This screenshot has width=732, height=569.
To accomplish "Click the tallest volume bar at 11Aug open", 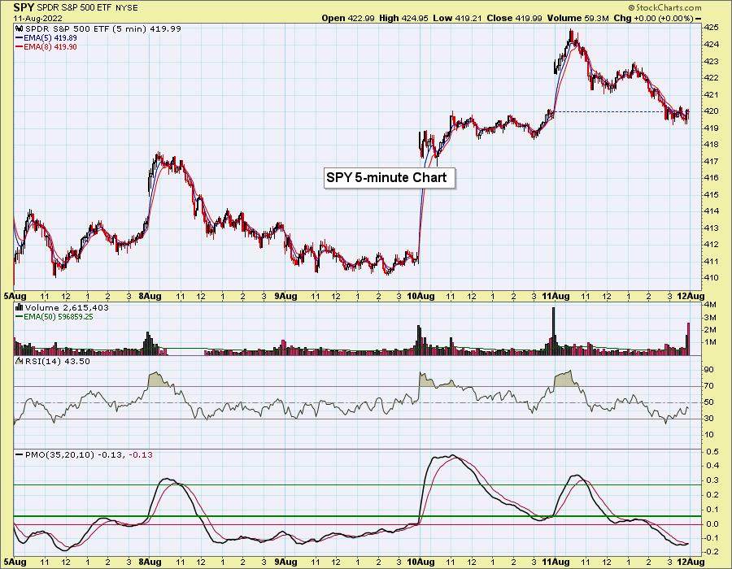I will [x=554, y=331].
